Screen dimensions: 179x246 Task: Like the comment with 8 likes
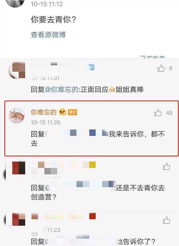(161, 68)
